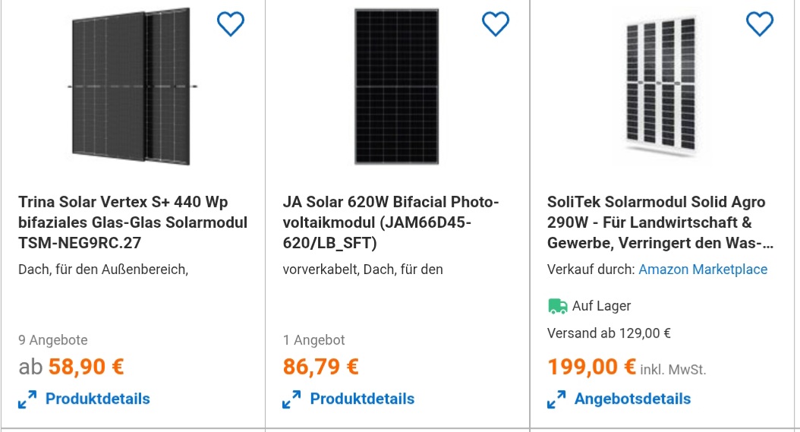Viewport: 800px width, 432px height.
Task: Click the 86,79 € price
Action: pyautogui.click(x=320, y=367)
